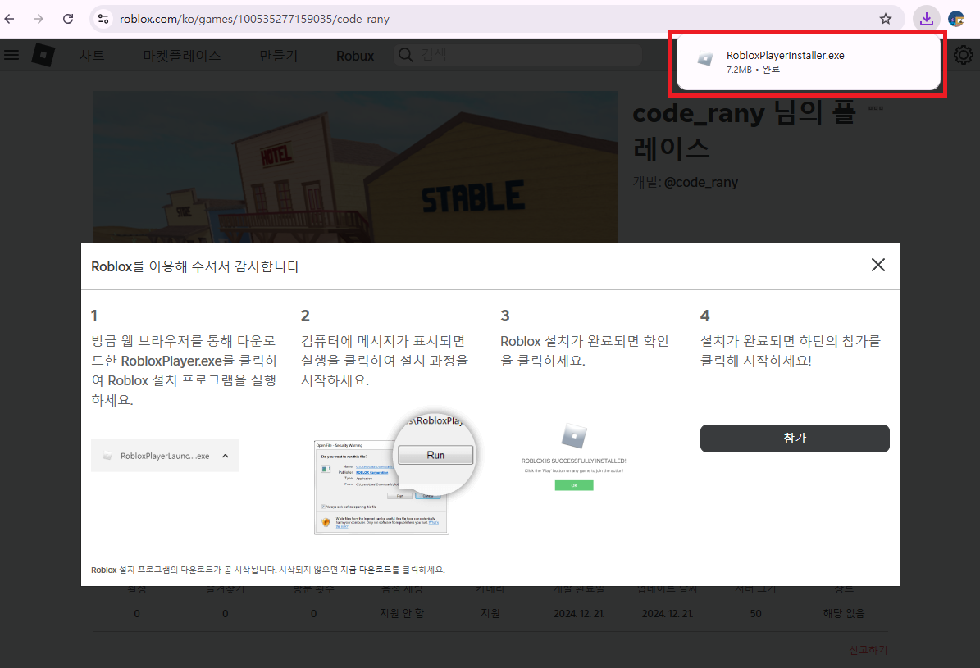This screenshot has width=980, height=668.
Task: Click the search magnifier icon
Action: 406,55
